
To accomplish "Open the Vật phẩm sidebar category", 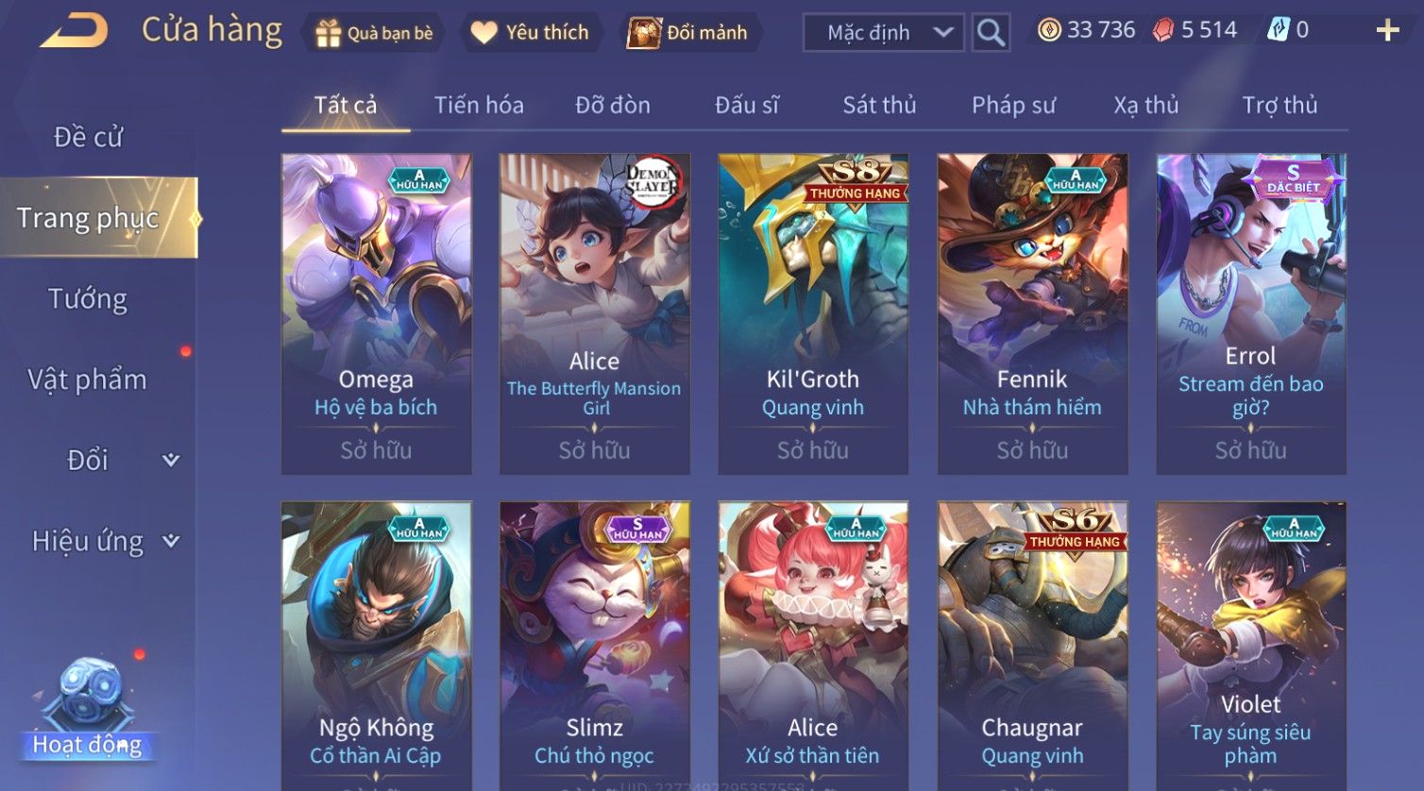I will (88, 379).
